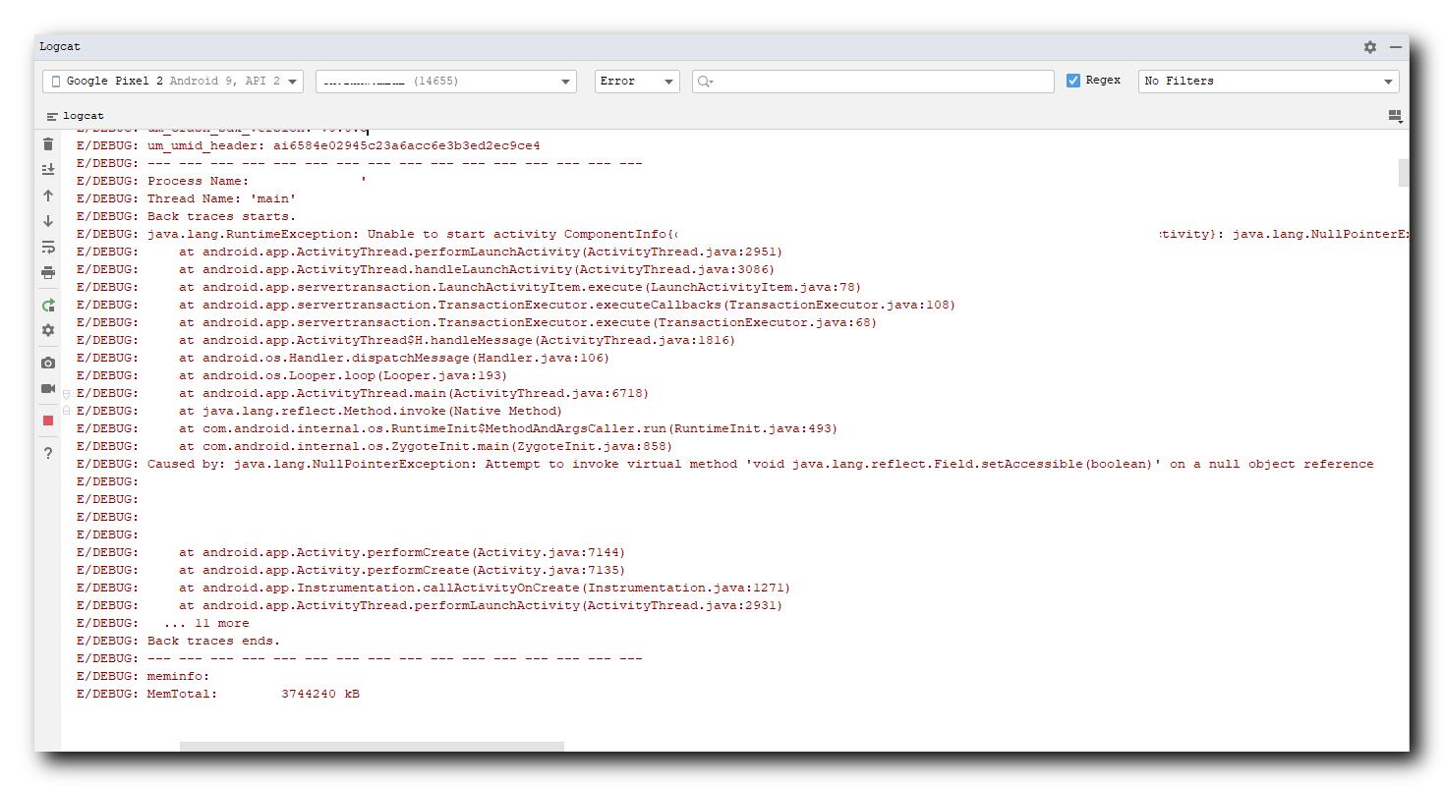
Task: Open Activity.java:7135 stack link
Action: click(x=547, y=570)
